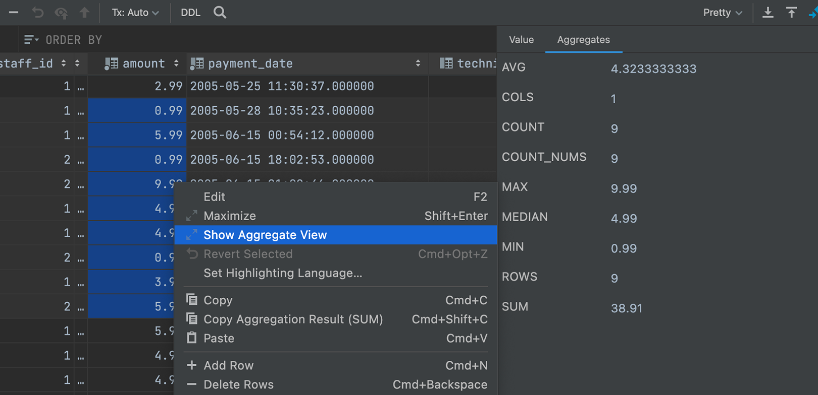Click the upload import icon
The height and width of the screenshot is (395, 818).
point(791,13)
